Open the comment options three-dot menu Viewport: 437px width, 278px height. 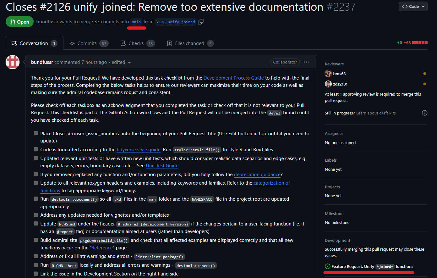307,62
